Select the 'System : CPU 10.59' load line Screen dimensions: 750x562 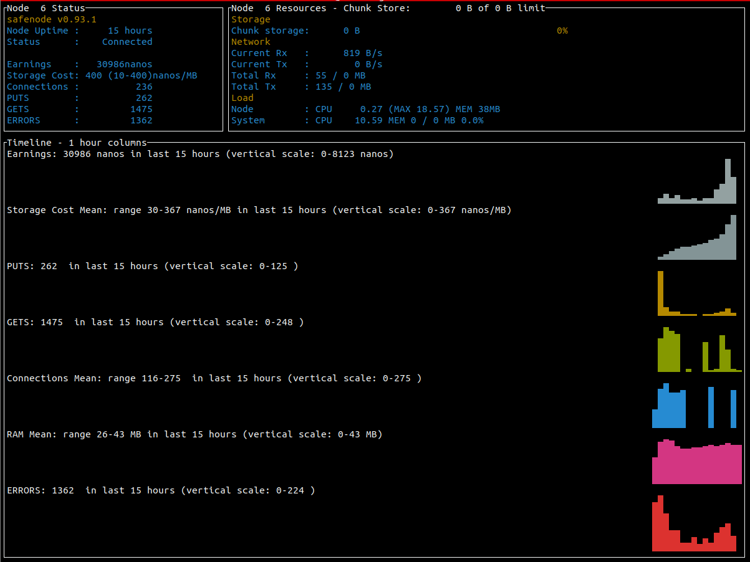click(x=357, y=120)
